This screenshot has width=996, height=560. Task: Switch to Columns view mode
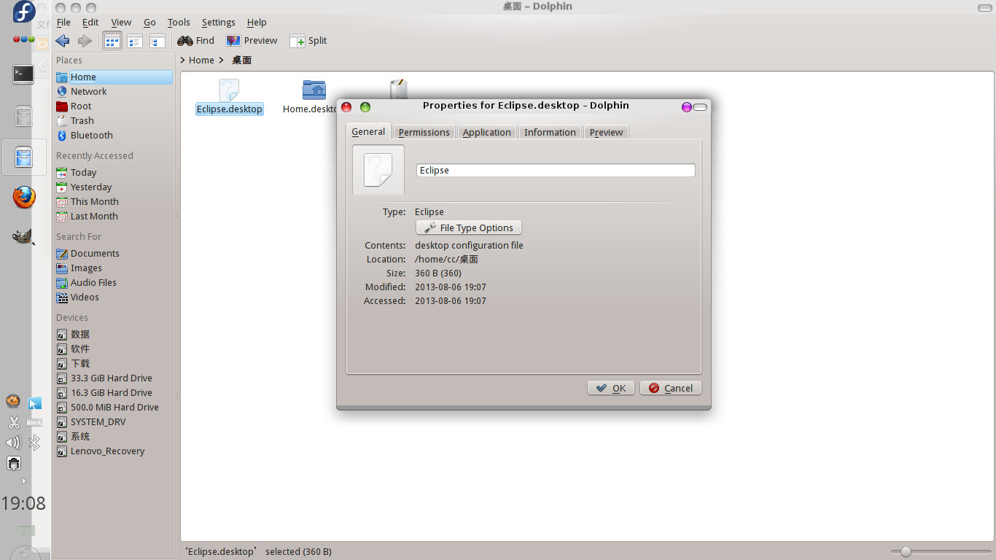tap(157, 41)
